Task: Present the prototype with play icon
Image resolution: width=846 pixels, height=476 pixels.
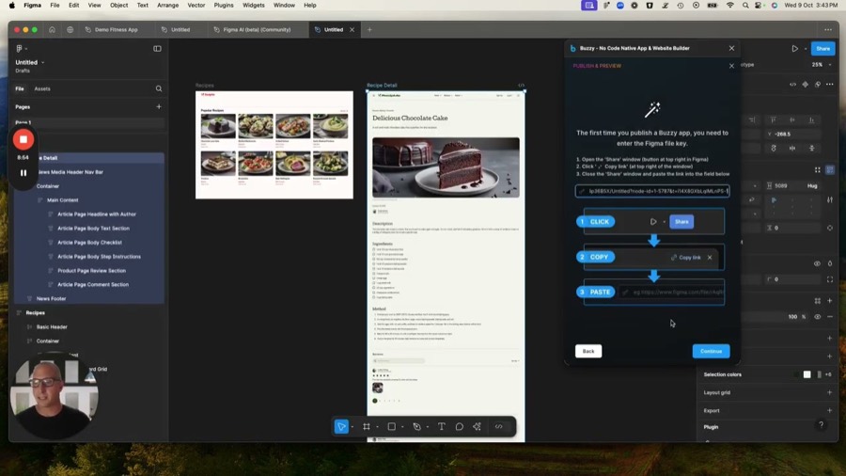Action: (x=794, y=49)
